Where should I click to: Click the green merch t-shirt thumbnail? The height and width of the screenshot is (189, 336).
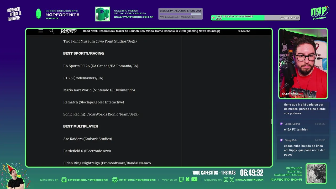103,14
